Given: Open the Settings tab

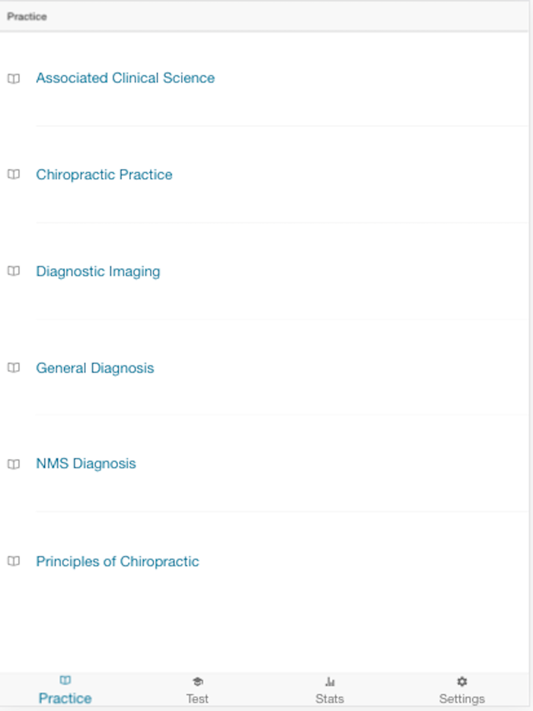Looking at the screenshot, I should pyautogui.click(x=462, y=689).
